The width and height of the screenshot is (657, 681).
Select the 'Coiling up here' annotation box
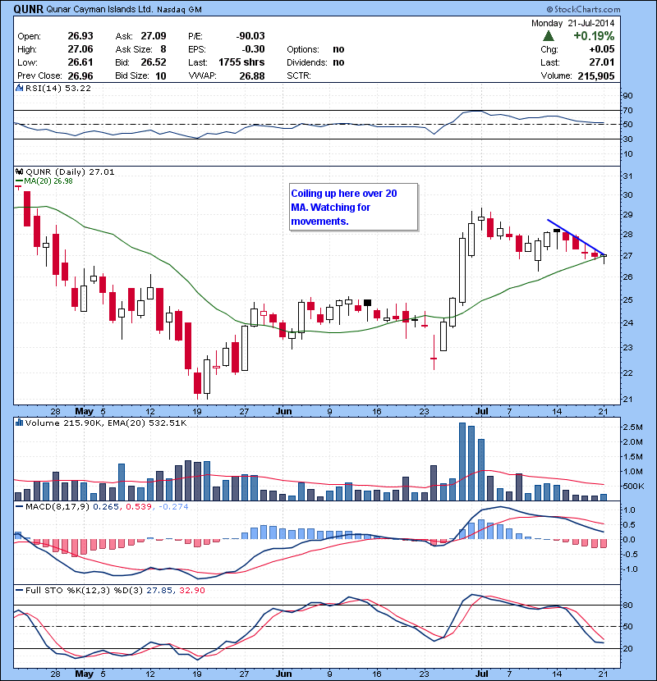tap(353, 207)
